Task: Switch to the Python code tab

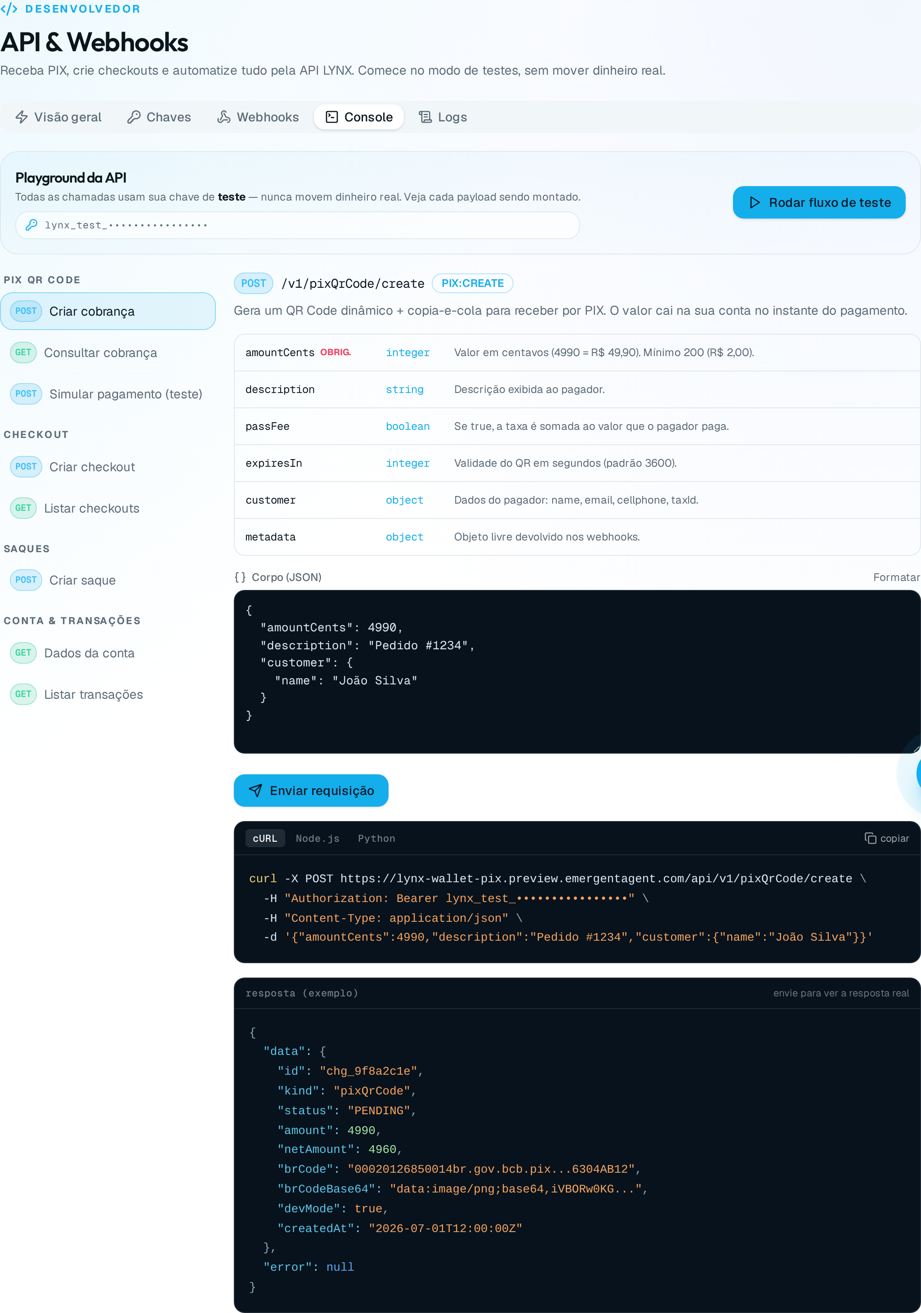Action: (376, 838)
